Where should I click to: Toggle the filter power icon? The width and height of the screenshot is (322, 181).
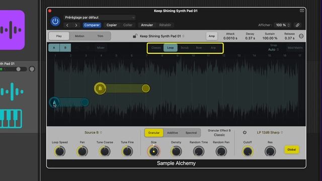(x=245, y=132)
